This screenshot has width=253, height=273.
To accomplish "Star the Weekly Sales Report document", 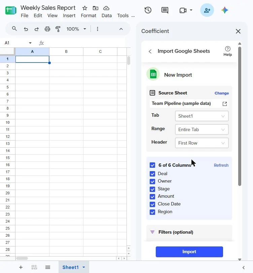I will [85, 8].
